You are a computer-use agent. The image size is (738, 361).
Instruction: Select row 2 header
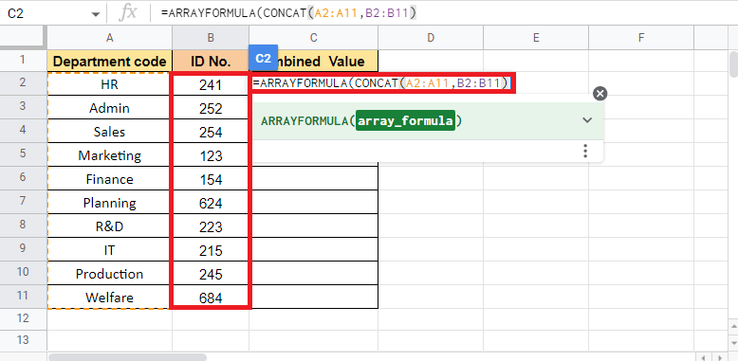coord(23,83)
